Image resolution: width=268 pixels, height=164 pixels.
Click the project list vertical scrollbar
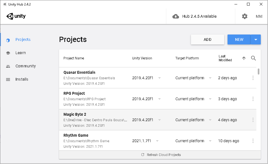(259, 72)
